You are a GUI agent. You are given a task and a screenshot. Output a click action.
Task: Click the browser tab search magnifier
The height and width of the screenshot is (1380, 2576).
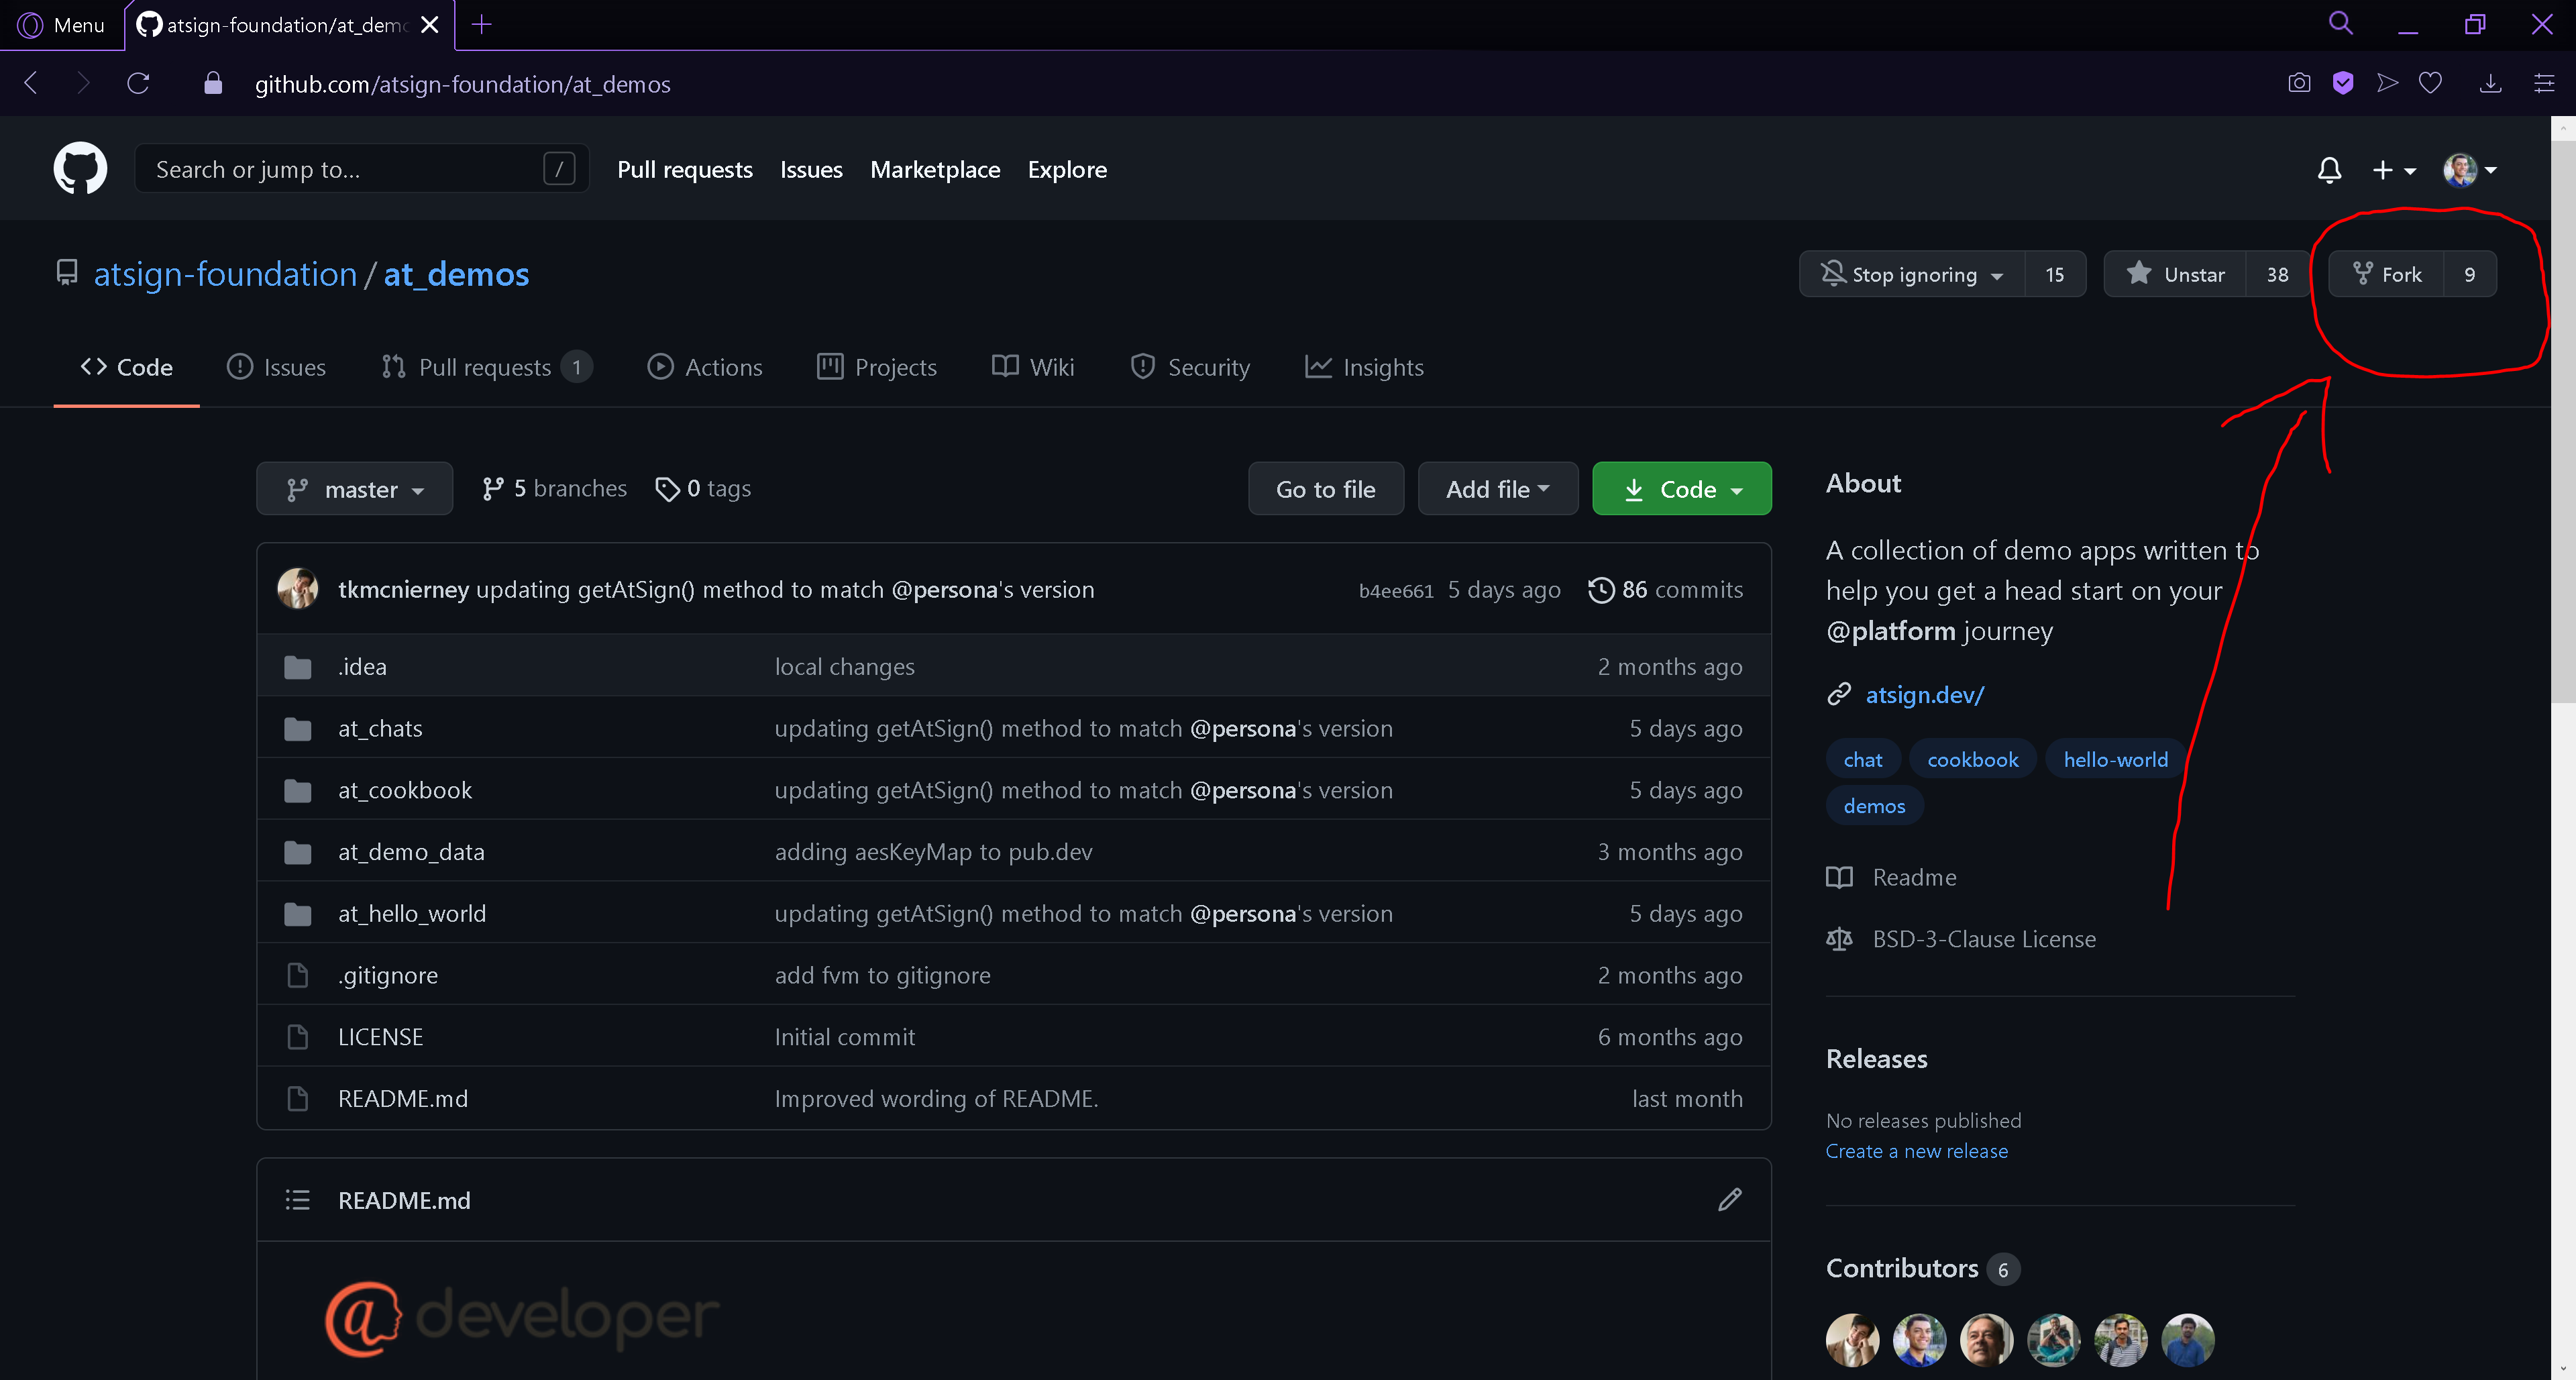[2340, 24]
